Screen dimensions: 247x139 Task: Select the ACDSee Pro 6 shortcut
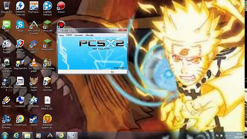coord(7,84)
